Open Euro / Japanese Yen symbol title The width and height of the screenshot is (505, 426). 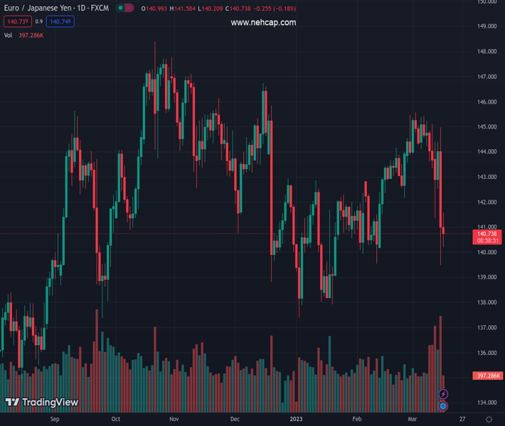tap(55, 9)
